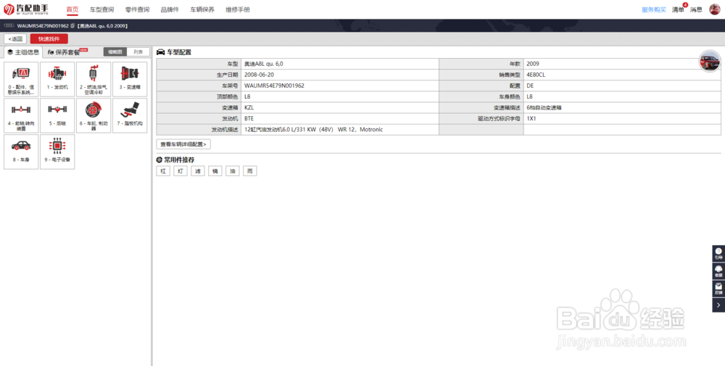Open group 0 accessories and infotainment

21,80
